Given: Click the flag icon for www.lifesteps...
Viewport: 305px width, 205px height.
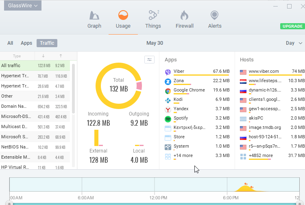Looking at the screenshot, I should pyautogui.click(x=243, y=82).
